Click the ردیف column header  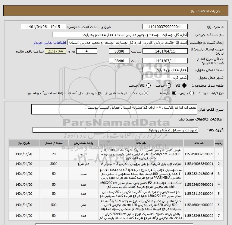coord(219,143)
